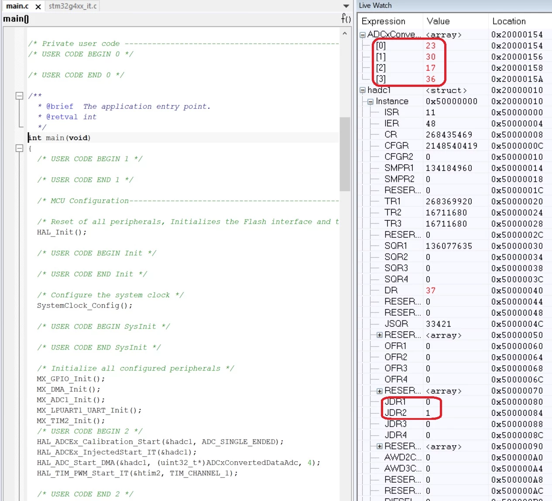
Task: Click the MX_ADC1_Init(); code line
Action: 71,400
